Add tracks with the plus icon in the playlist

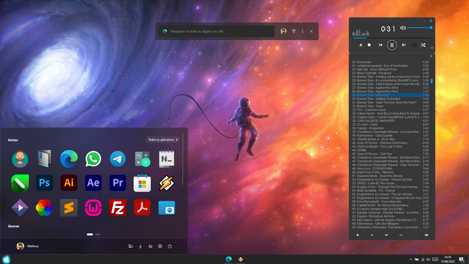click(357, 235)
